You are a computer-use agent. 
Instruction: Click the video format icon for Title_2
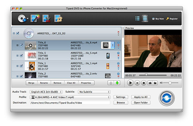[x=108, y=76]
